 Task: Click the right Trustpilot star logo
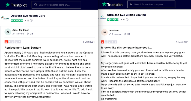point(104,4)
